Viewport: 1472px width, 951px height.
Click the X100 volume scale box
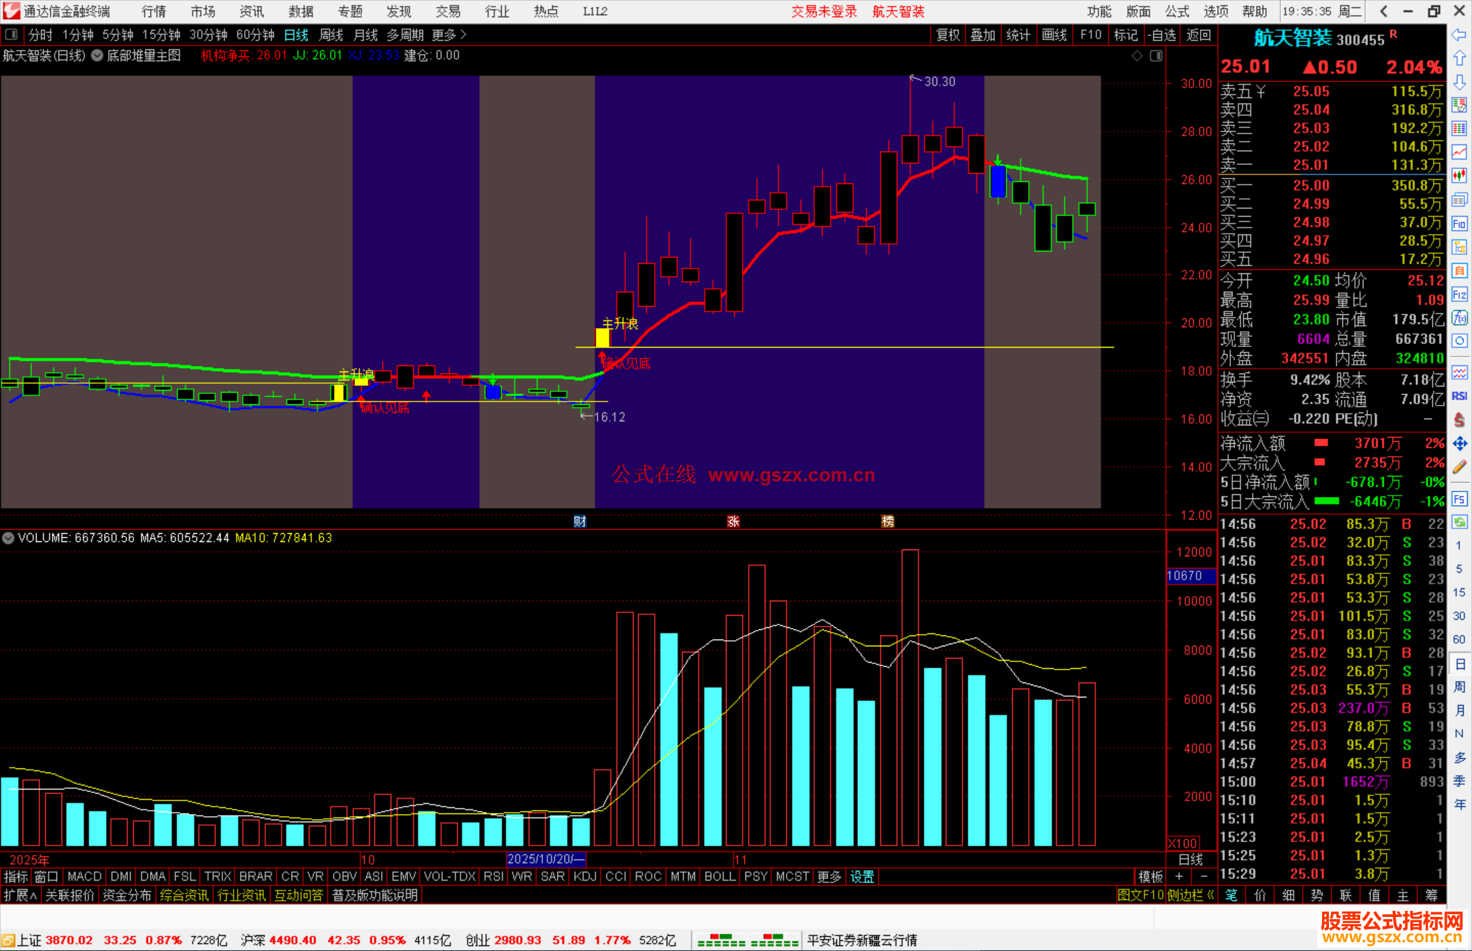coord(1183,843)
